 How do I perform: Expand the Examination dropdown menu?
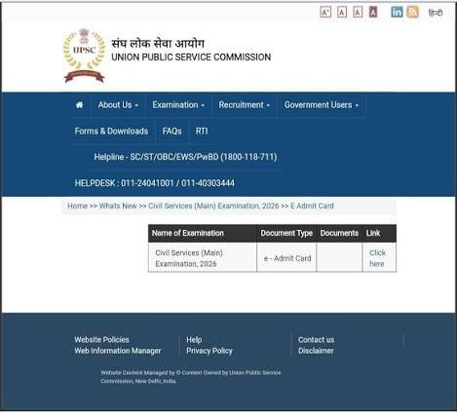(x=178, y=105)
